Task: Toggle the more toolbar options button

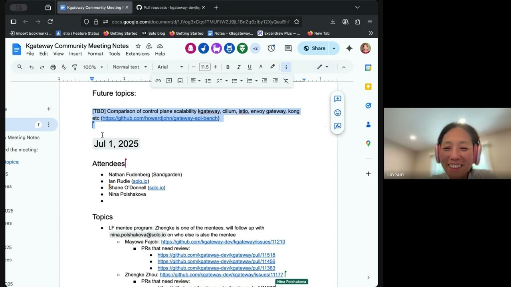Action: tap(286, 67)
